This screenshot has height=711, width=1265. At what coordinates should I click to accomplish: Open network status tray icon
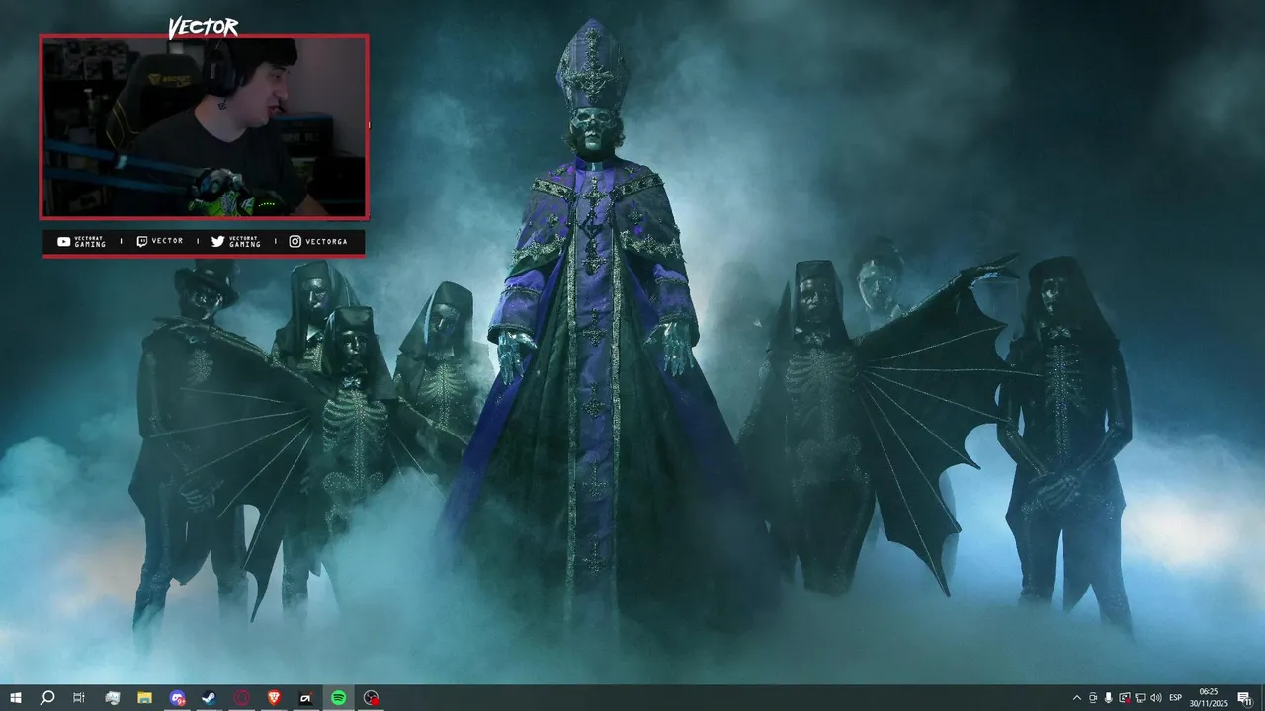click(1140, 698)
